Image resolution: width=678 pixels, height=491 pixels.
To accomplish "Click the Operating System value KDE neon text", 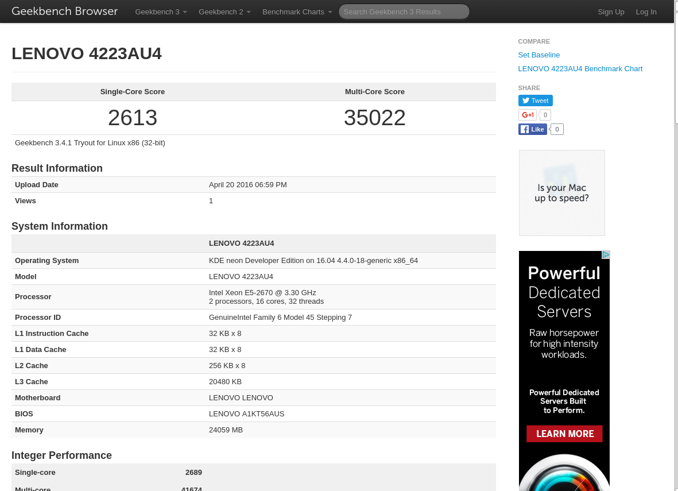I will click(x=313, y=260).
